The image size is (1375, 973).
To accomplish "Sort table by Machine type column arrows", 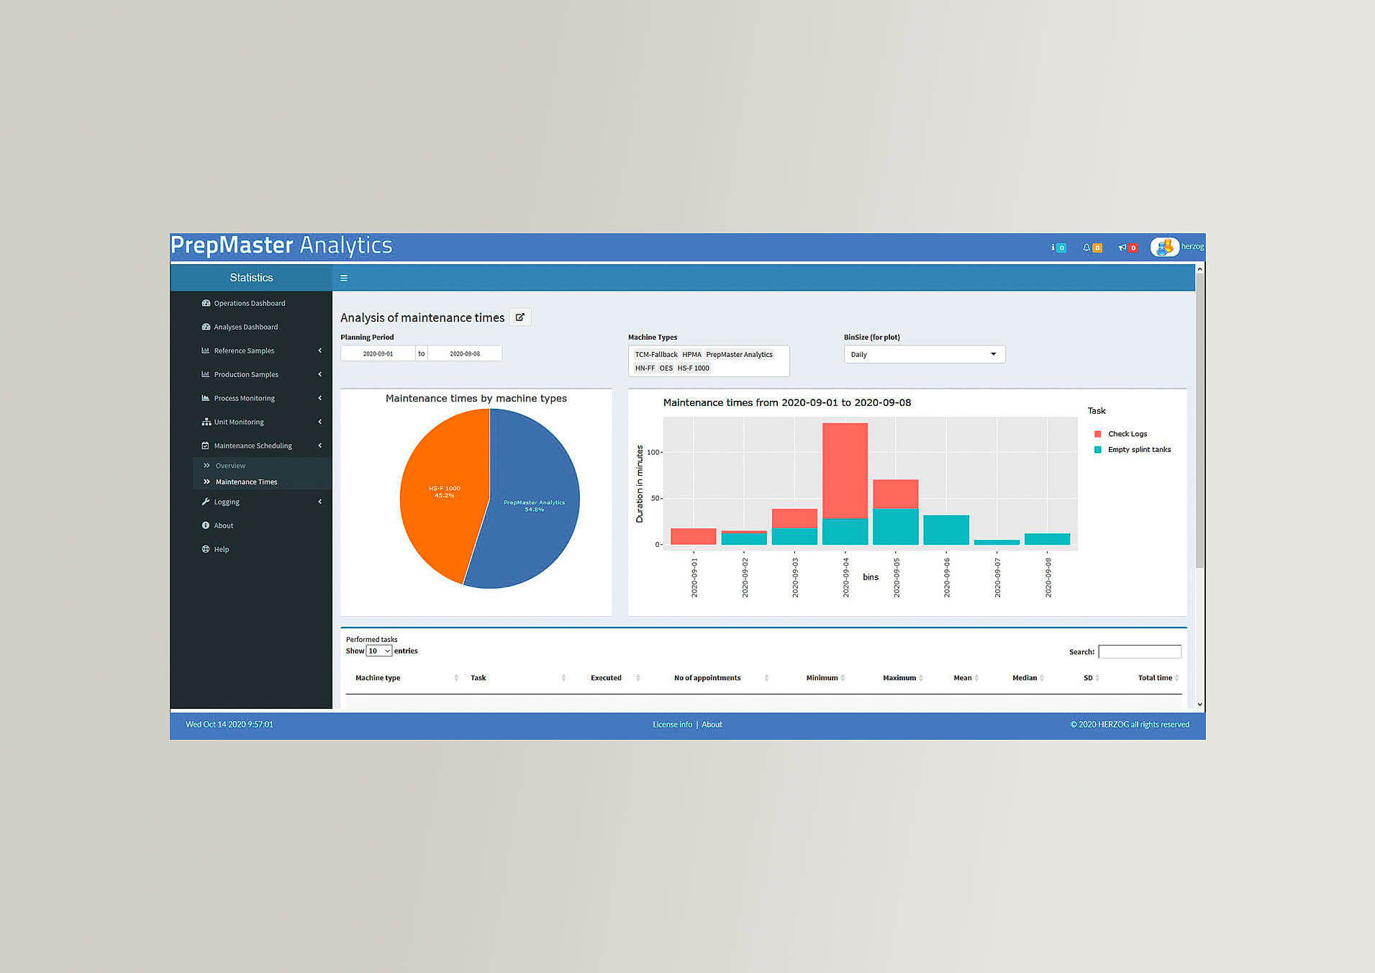I will tap(456, 678).
